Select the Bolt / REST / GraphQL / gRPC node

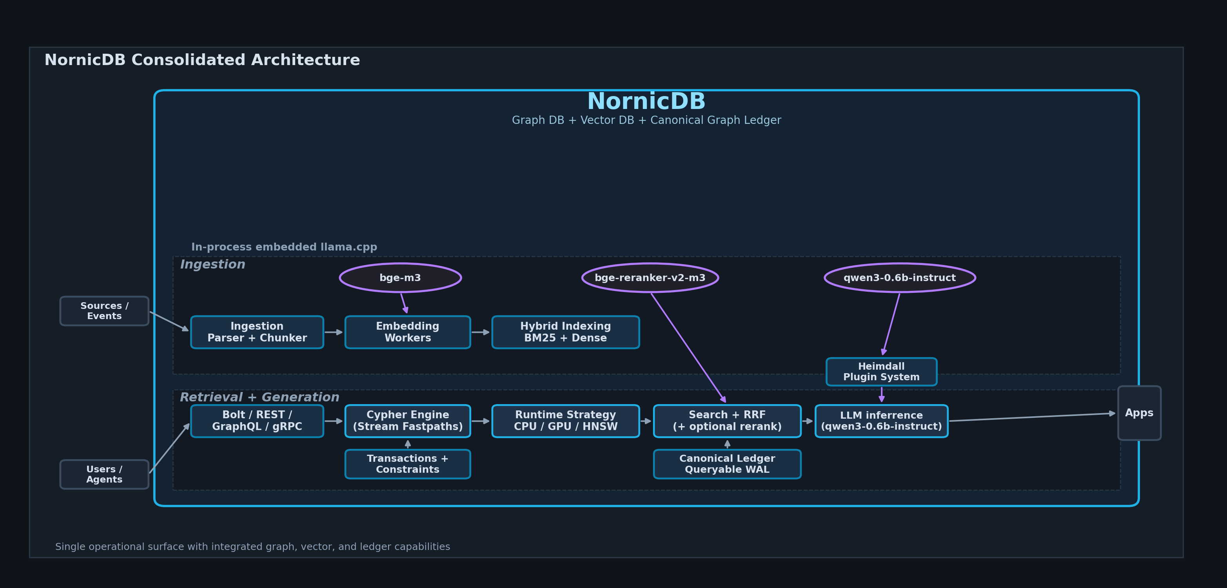tap(257, 421)
